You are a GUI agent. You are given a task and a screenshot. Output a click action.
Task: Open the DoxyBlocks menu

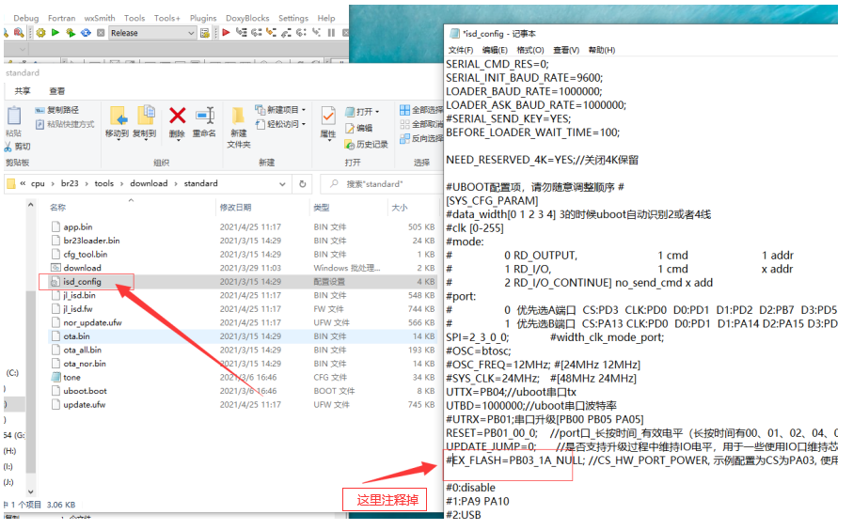point(247,18)
